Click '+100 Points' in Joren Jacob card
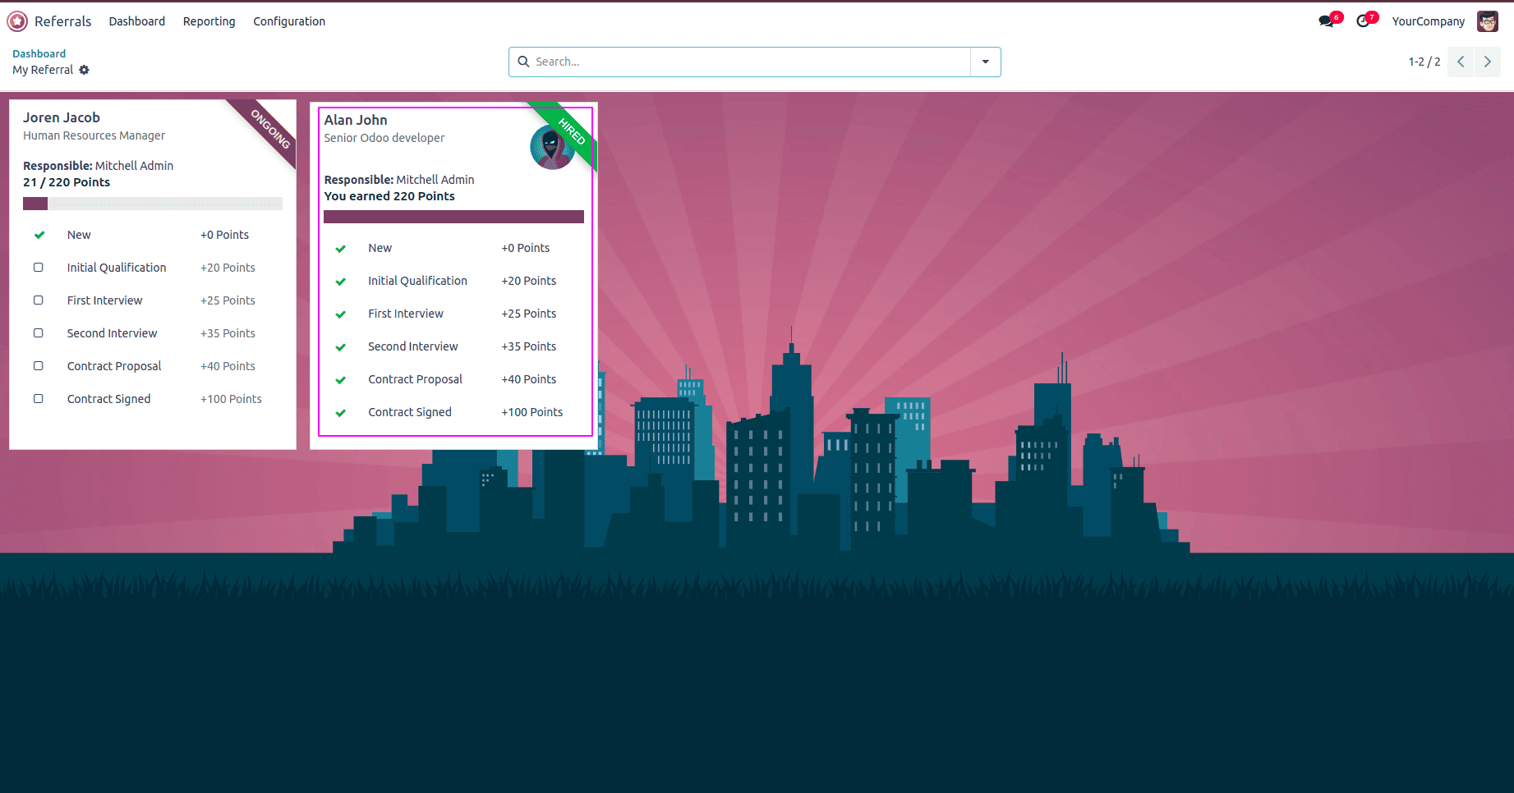Screen dimensions: 1514x793 click(x=231, y=399)
